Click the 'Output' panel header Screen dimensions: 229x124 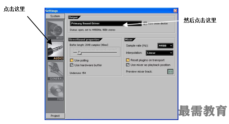point(73,17)
